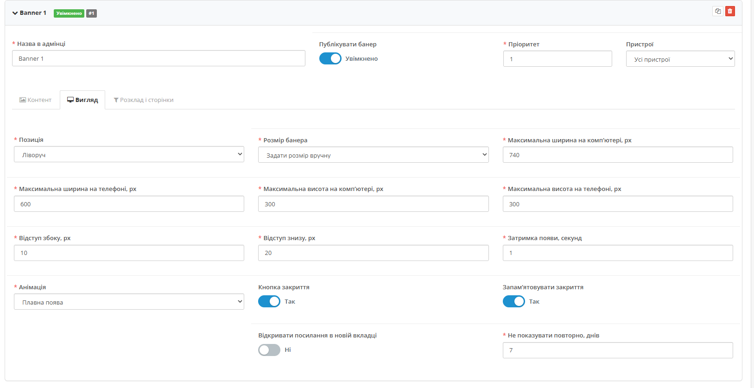This screenshot has height=388, width=754.
Task: Duplicate Banner 1 with the copy icon
Action: click(718, 11)
